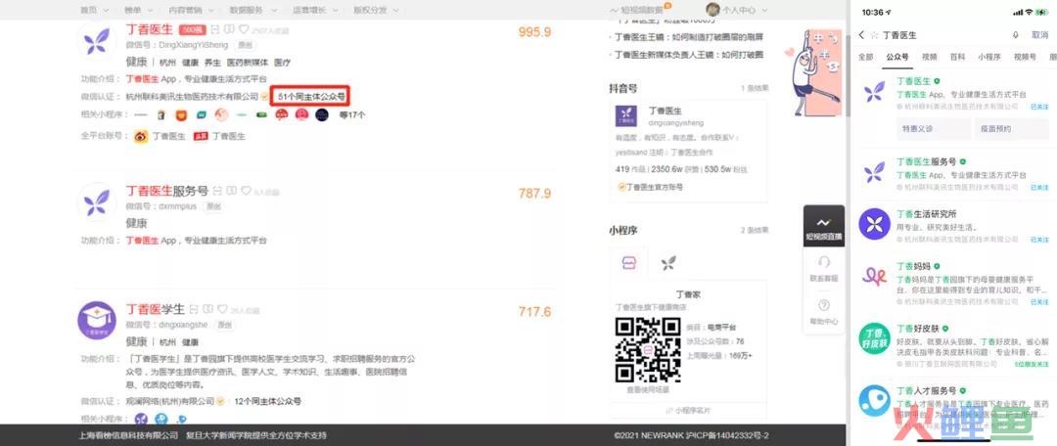Click 养生 tag under 丁香医生
The image size is (1057, 446).
[x=212, y=62]
